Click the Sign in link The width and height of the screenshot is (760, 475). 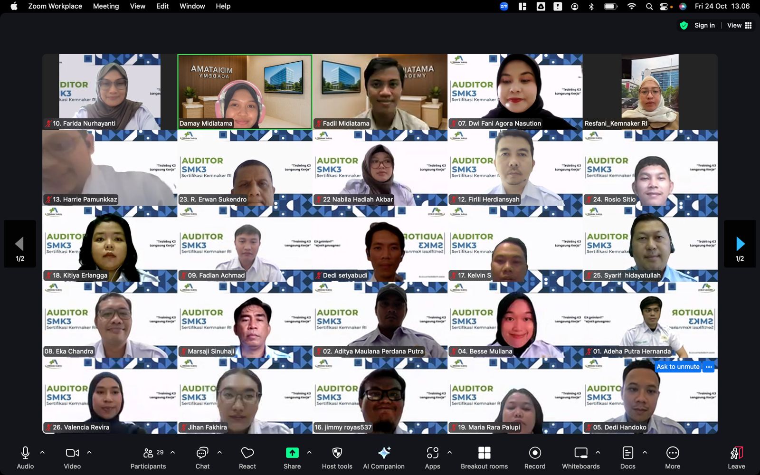pyautogui.click(x=704, y=25)
